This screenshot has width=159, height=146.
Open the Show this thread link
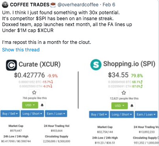[x=21, y=50]
